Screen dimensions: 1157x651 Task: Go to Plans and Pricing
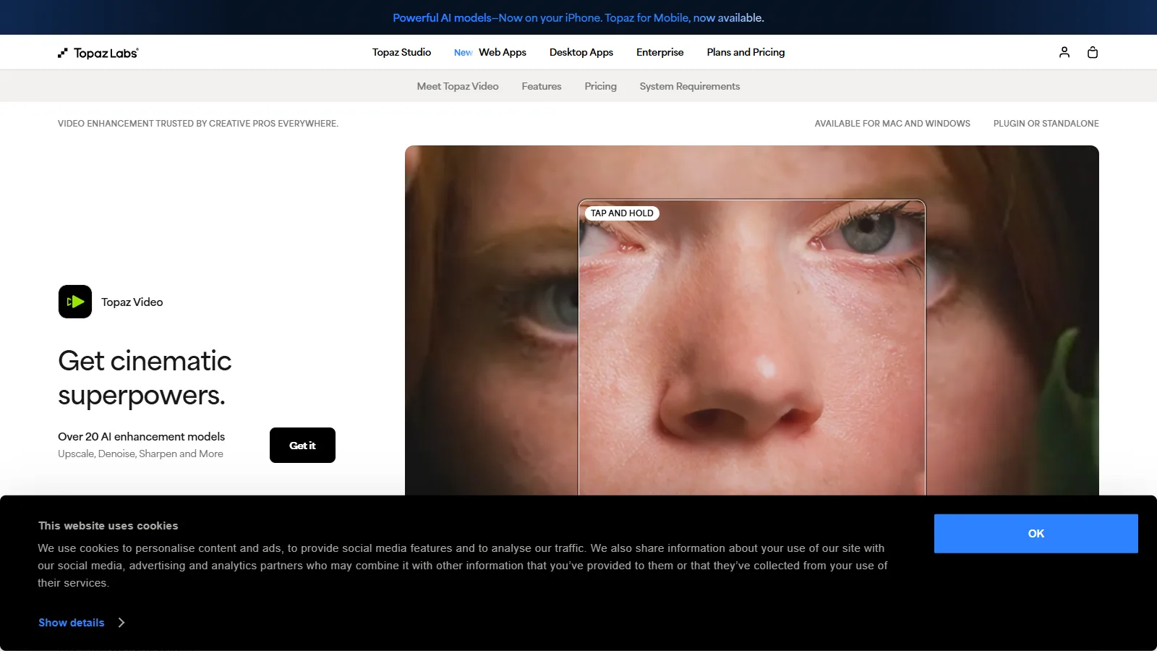pyautogui.click(x=746, y=52)
